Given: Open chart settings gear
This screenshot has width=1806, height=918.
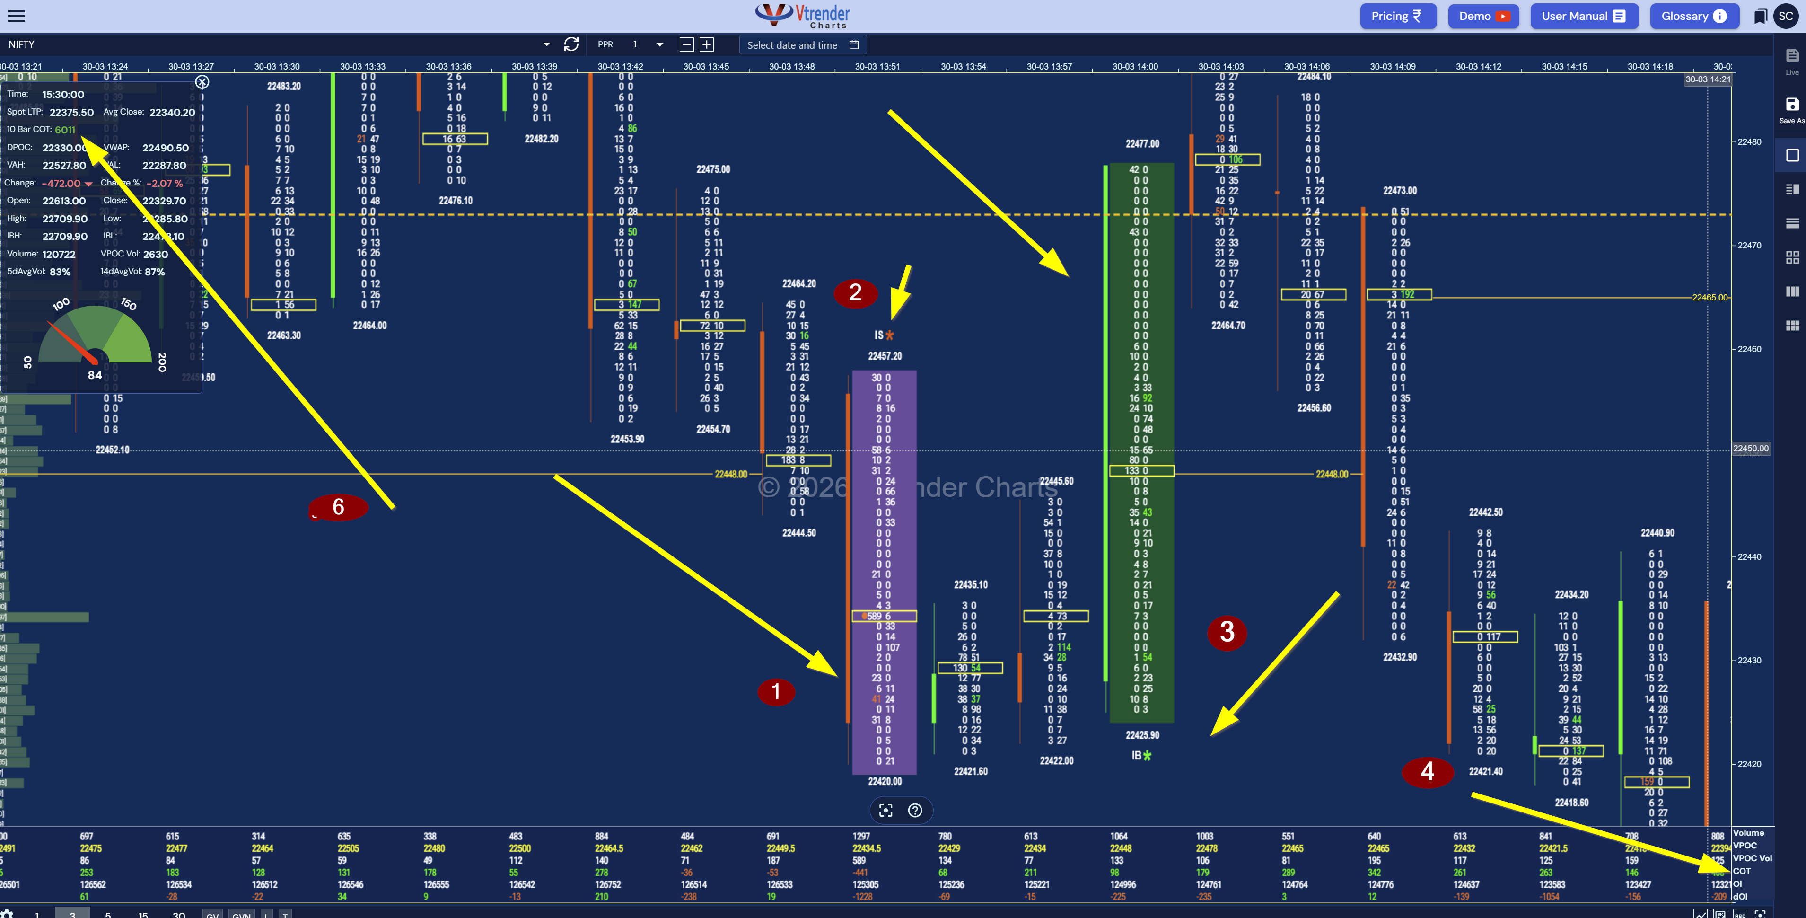Looking at the screenshot, I should (7, 914).
